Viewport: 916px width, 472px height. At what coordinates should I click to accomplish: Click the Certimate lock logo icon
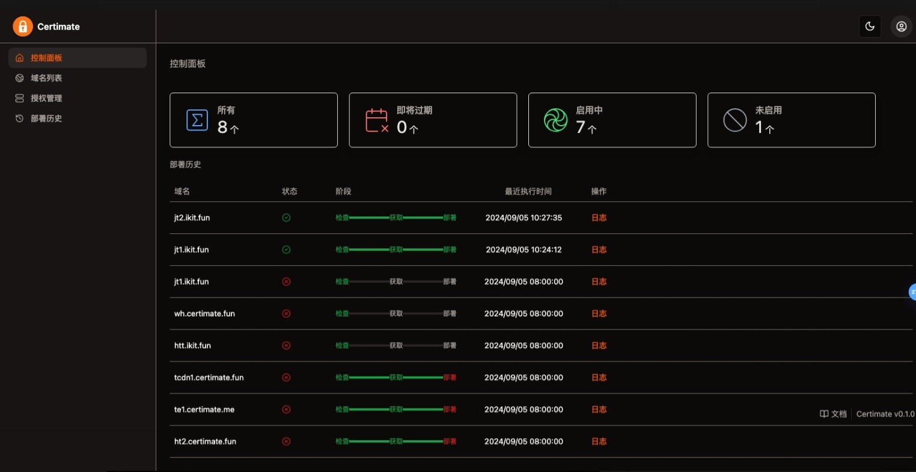click(23, 26)
